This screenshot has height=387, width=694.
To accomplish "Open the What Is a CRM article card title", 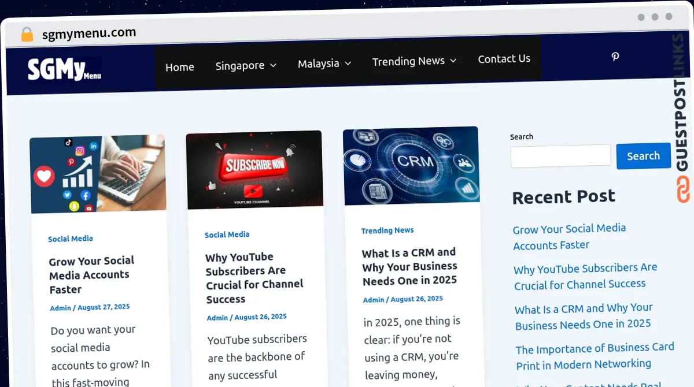I will (x=409, y=266).
